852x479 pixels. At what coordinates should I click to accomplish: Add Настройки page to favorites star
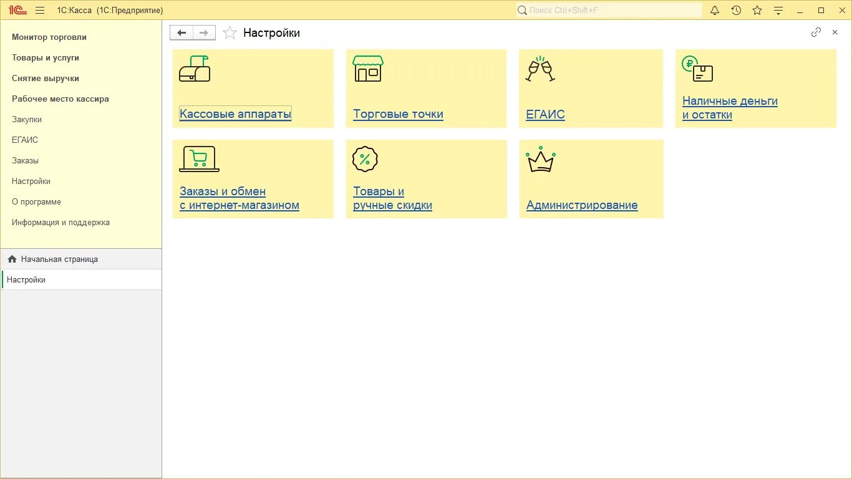point(230,33)
